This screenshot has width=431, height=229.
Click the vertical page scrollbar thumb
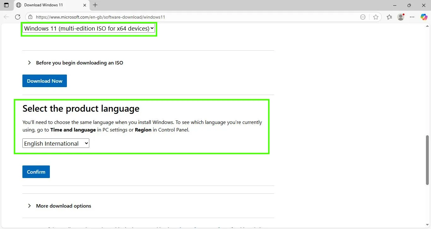click(x=428, y=160)
